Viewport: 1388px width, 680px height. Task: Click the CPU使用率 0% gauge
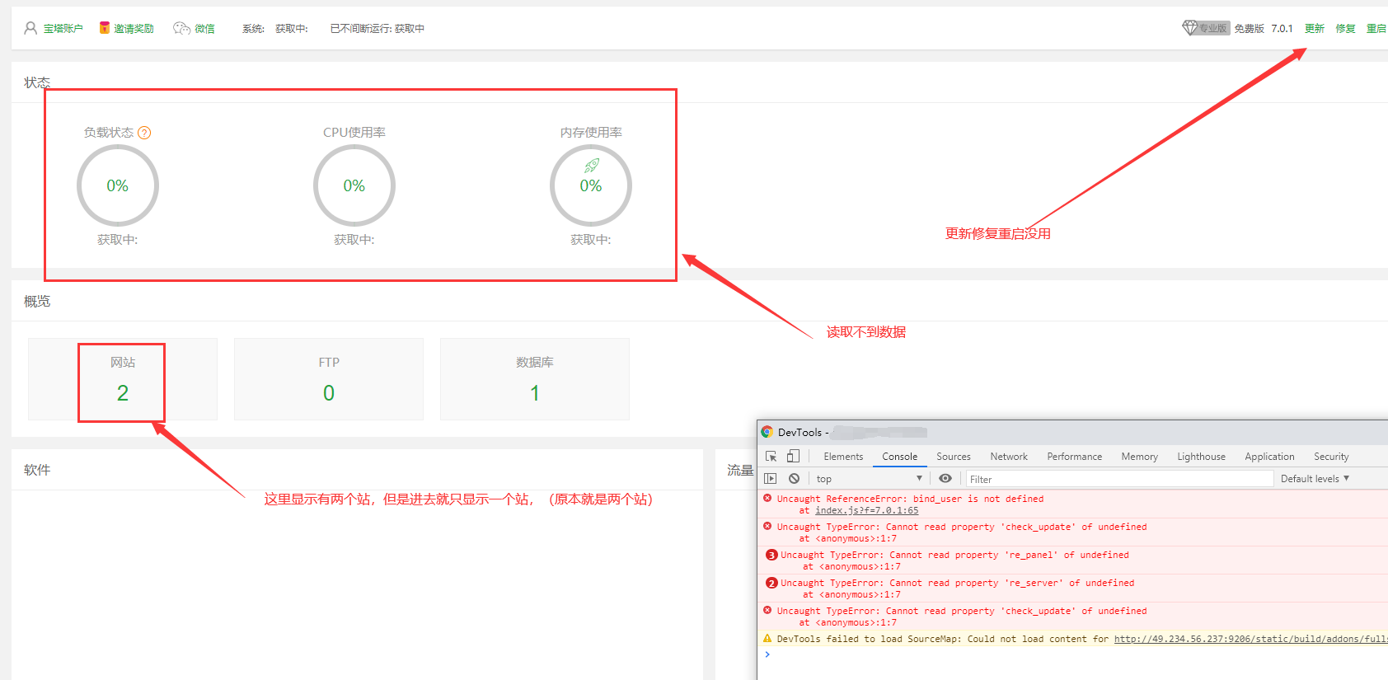(354, 185)
